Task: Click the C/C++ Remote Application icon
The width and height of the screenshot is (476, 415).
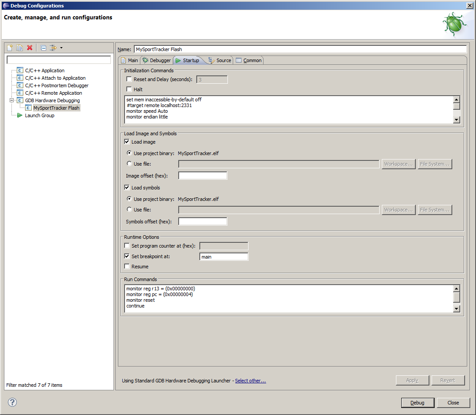Action: tap(20, 93)
